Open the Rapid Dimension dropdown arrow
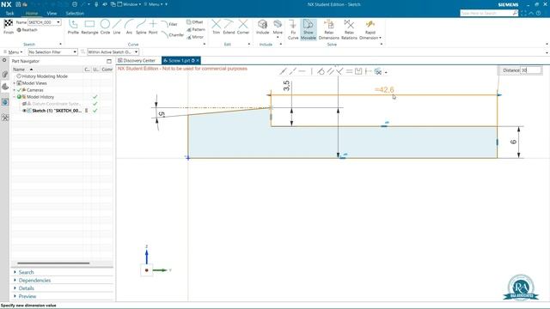Viewport: 550px width, 309px height. click(x=380, y=38)
